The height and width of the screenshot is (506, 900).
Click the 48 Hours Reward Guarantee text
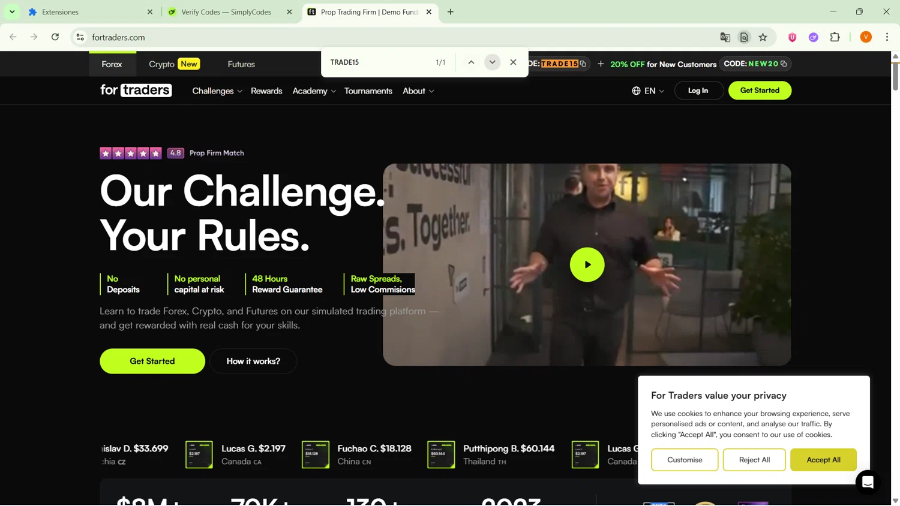287,284
